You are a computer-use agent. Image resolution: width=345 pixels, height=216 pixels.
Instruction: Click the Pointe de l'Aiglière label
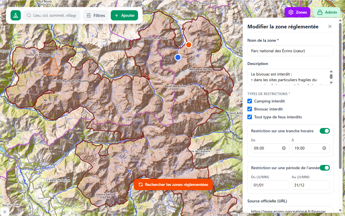[198, 151]
